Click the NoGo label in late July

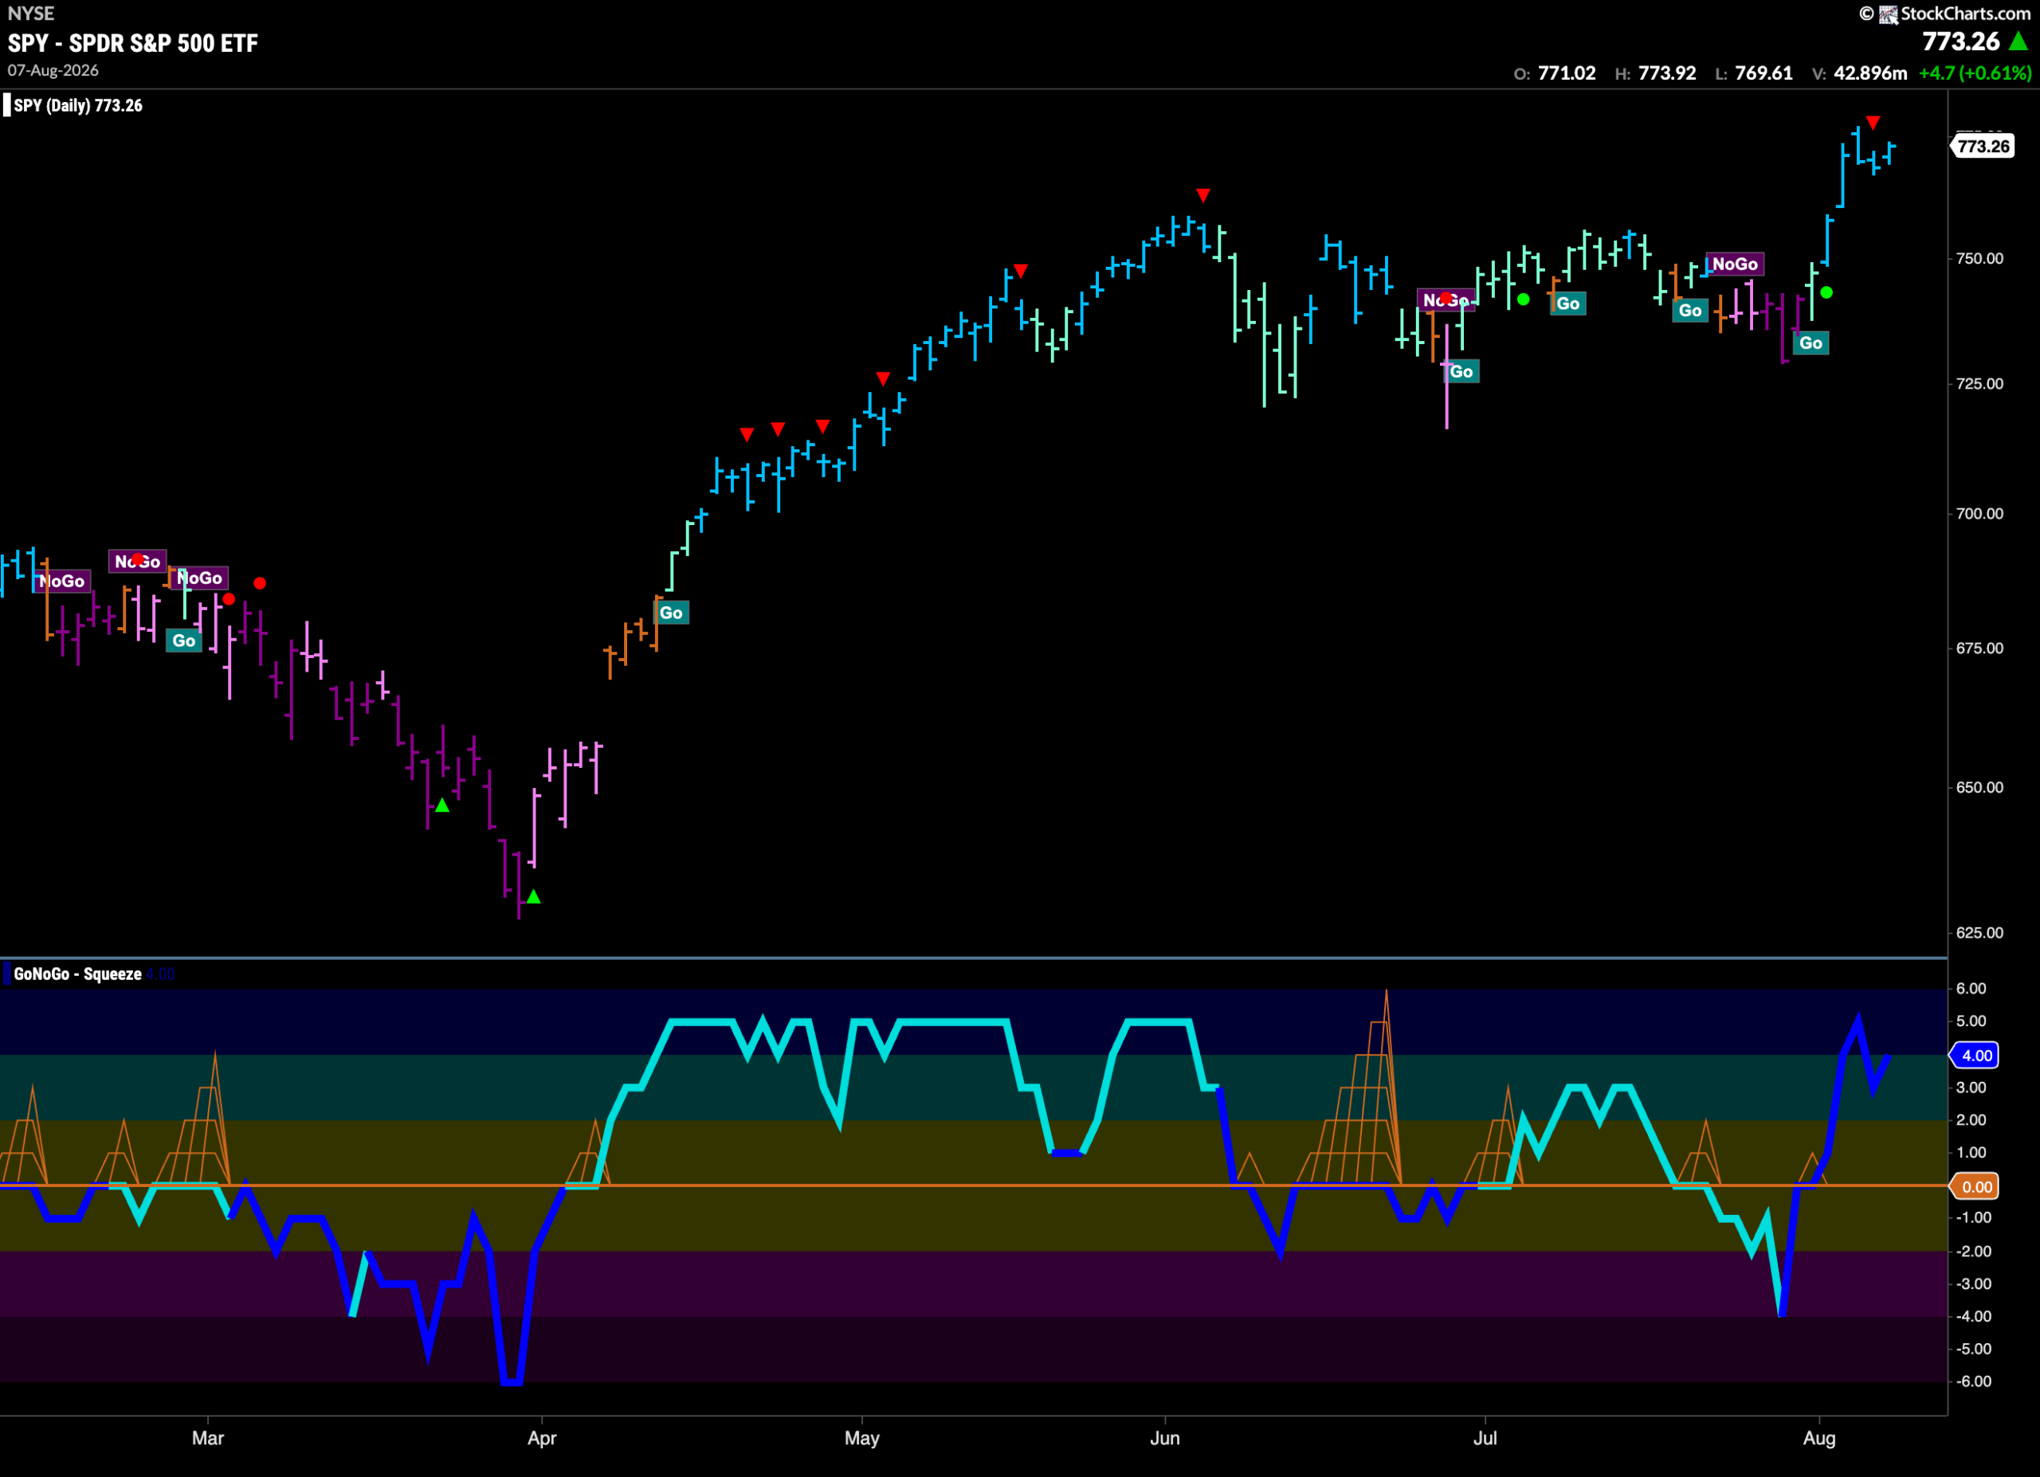(1734, 264)
